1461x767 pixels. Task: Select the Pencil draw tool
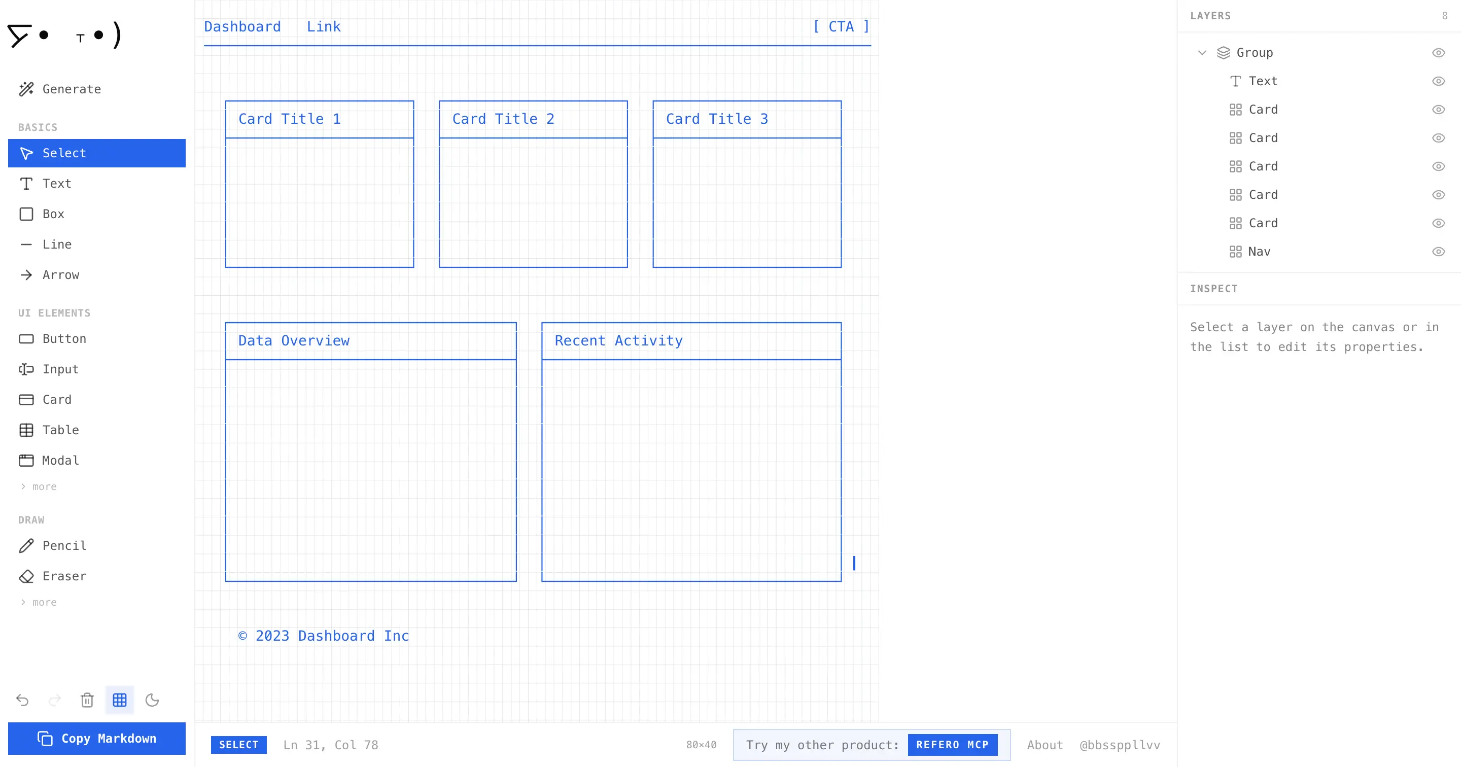tap(96, 546)
